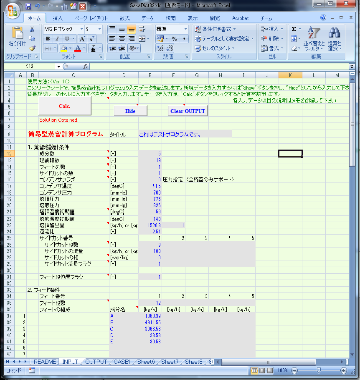The height and width of the screenshot is (380, 360).
Task: Zoom out with the minus button
Action: tap(294, 370)
